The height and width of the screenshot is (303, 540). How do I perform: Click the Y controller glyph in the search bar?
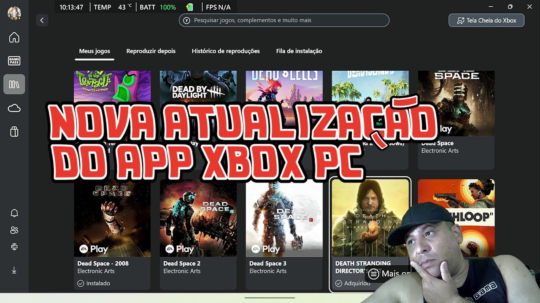pyautogui.click(x=187, y=20)
